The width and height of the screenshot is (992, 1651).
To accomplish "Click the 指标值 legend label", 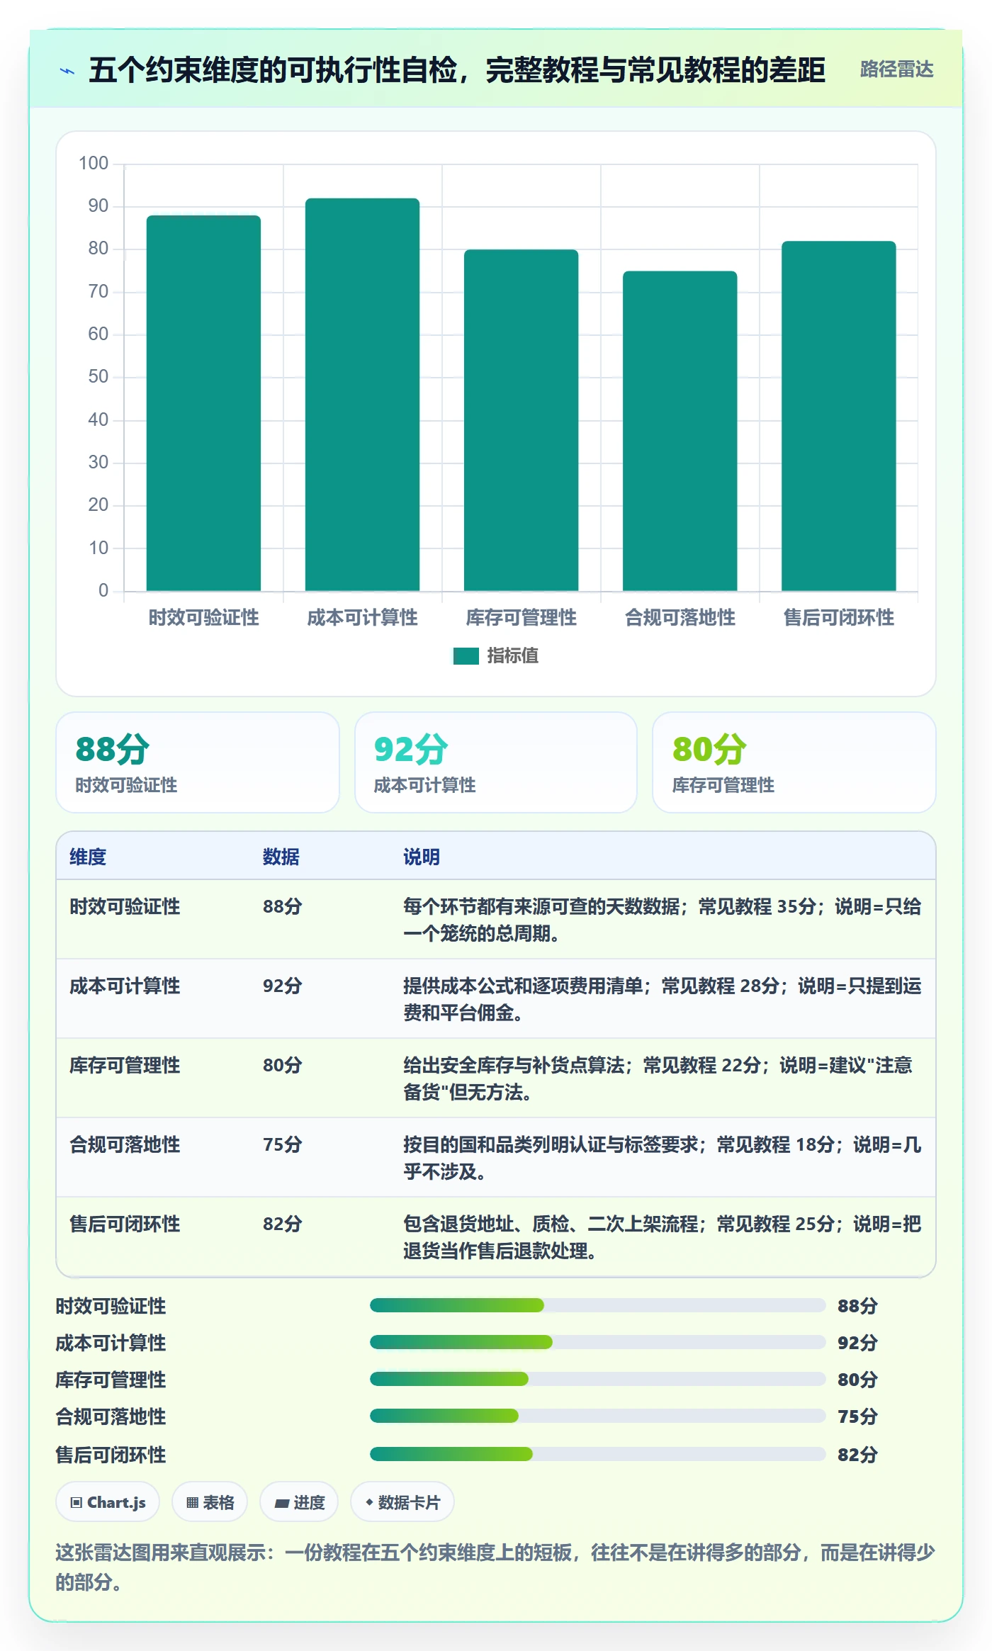I will click(x=513, y=656).
